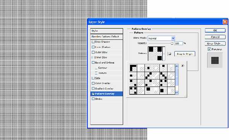Image resolution: width=229 pixels, height=140 pixels.
Task: Click the Opacity slider handle
Action: 172,43
